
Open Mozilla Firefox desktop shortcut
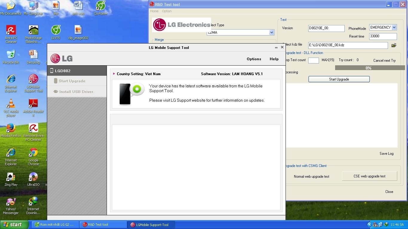pos(11,129)
